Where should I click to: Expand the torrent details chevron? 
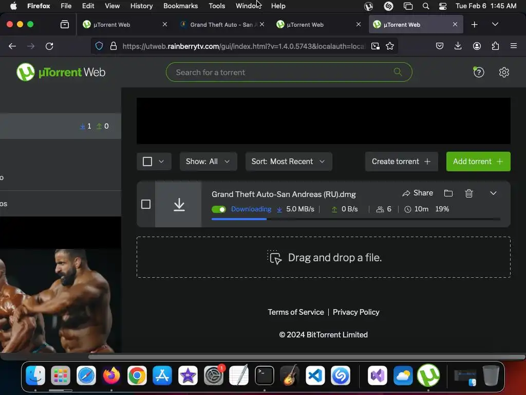(493, 193)
